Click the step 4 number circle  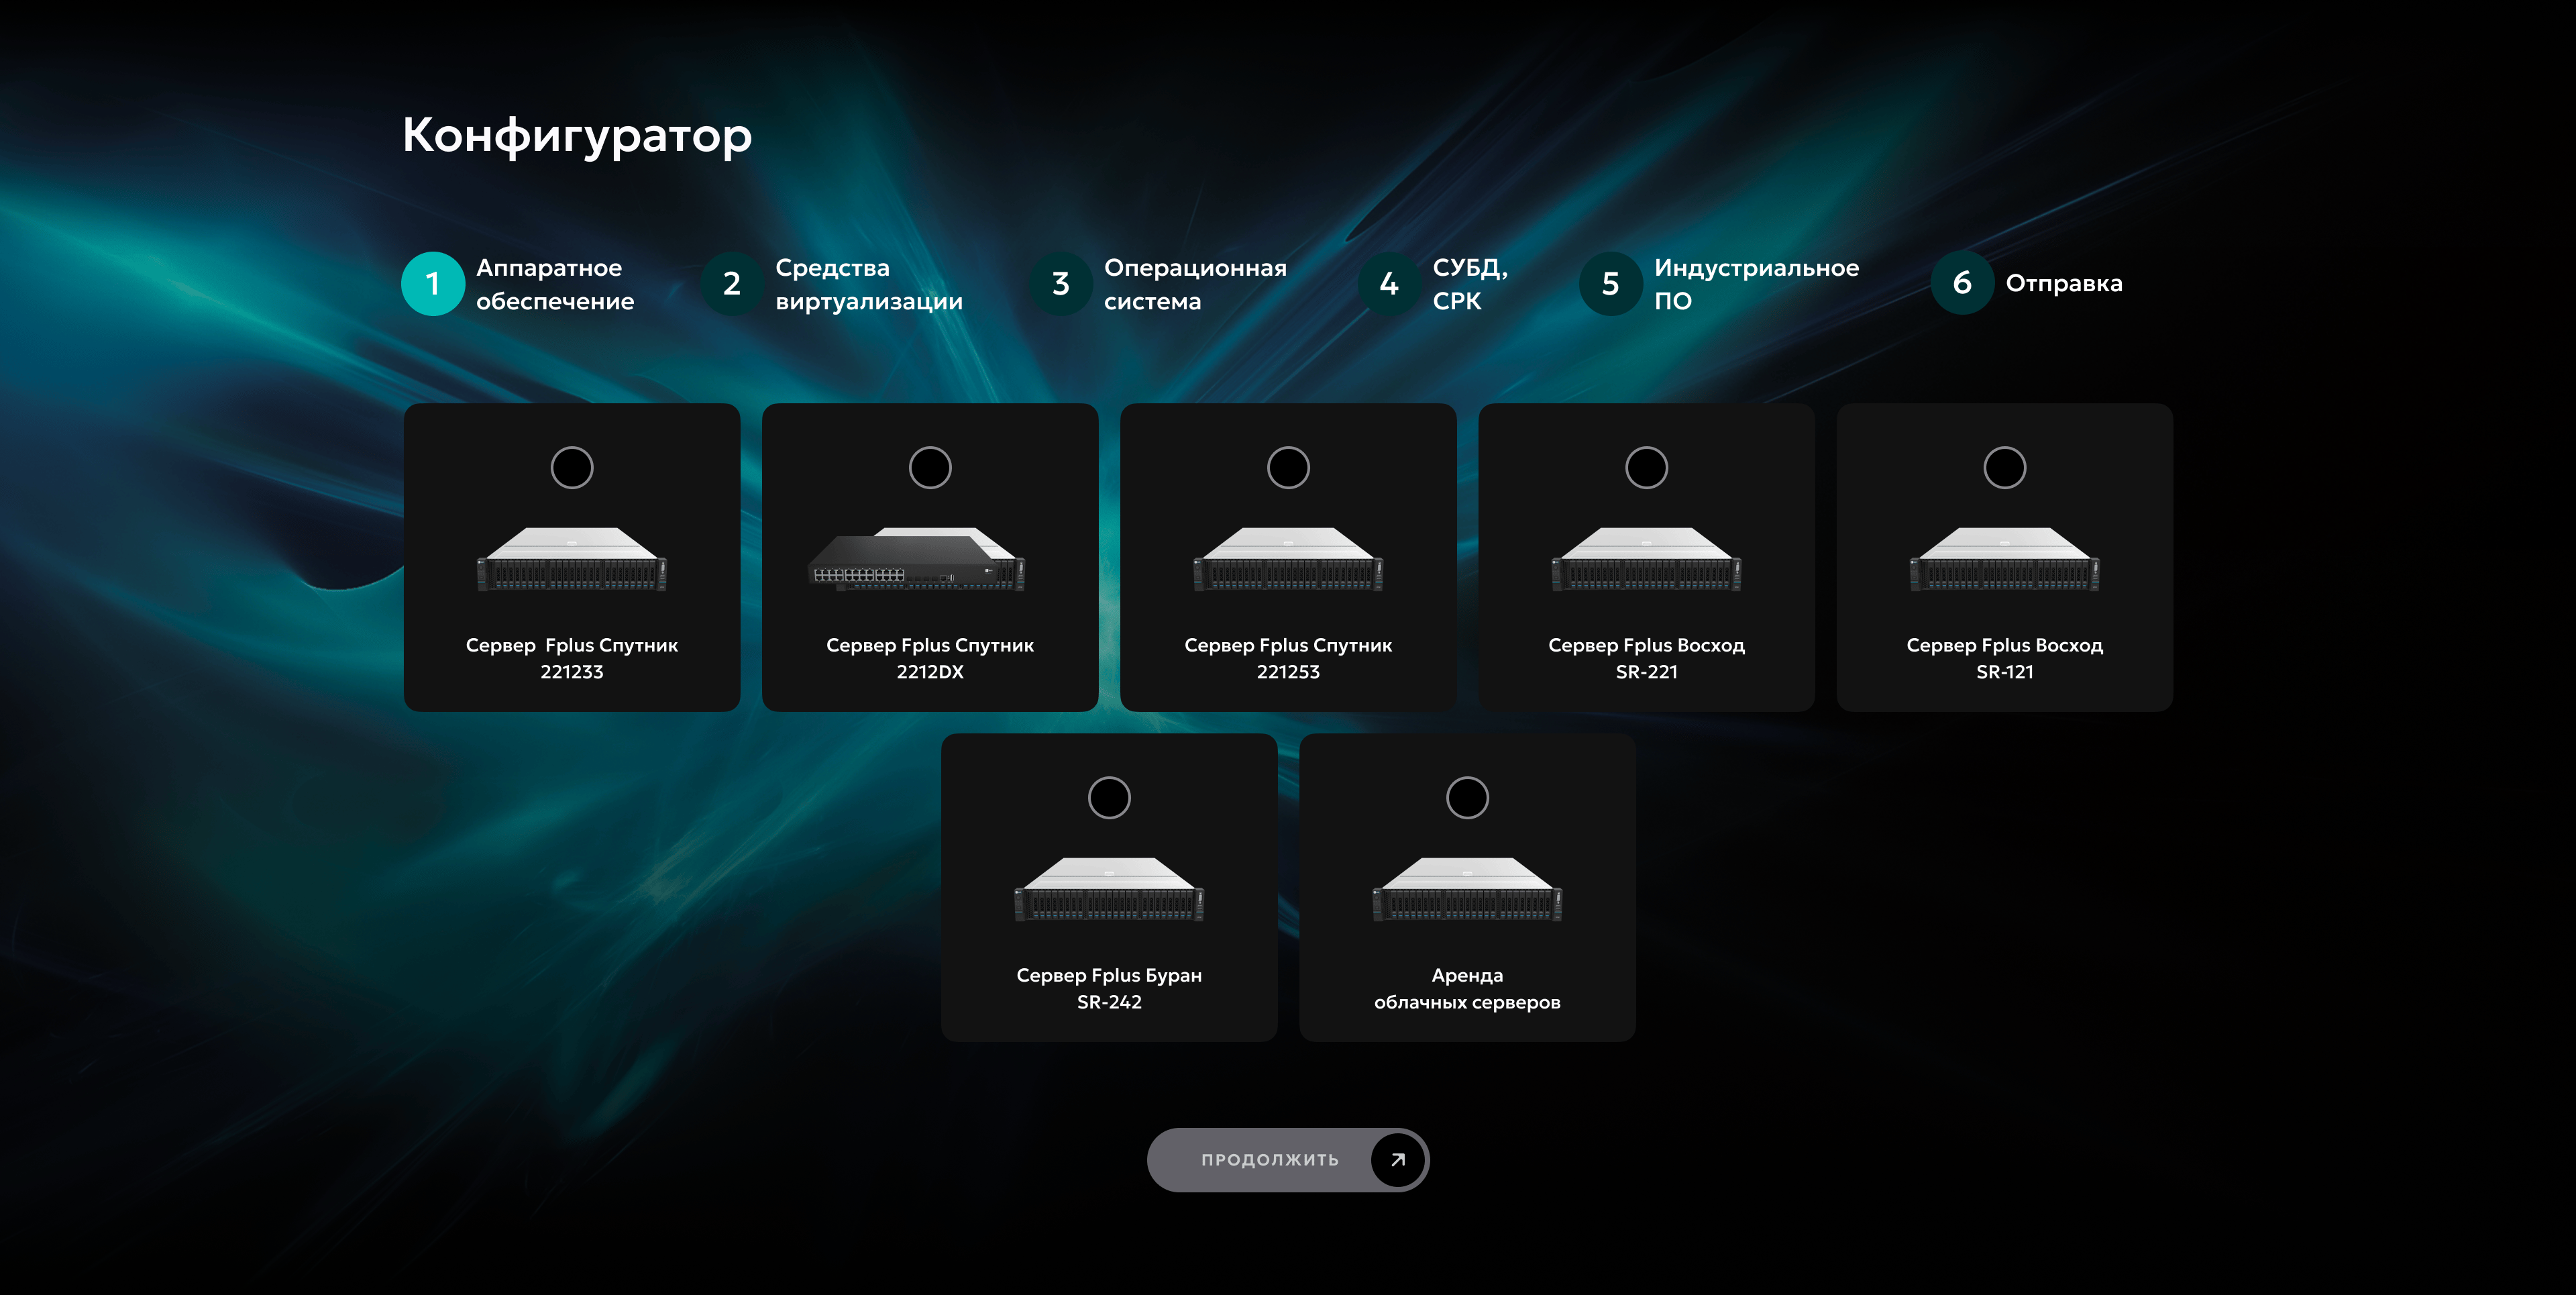click(x=1389, y=284)
